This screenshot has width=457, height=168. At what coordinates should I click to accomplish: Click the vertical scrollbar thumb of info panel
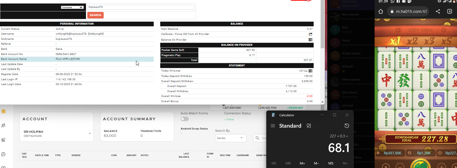click(x=322, y=24)
